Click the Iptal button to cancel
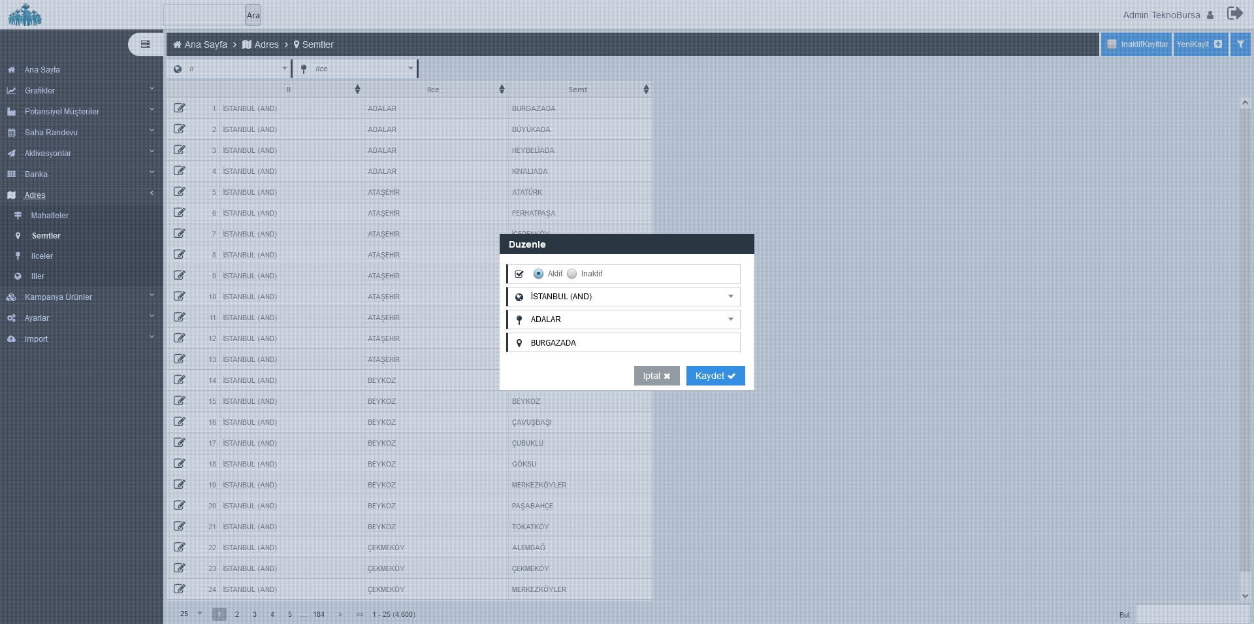This screenshot has width=1254, height=624. [656, 376]
